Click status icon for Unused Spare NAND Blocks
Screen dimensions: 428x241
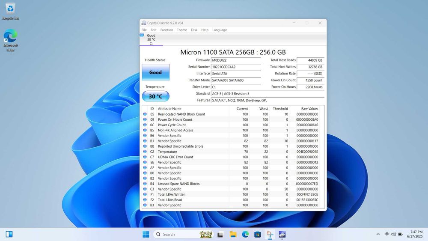click(145, 184)
